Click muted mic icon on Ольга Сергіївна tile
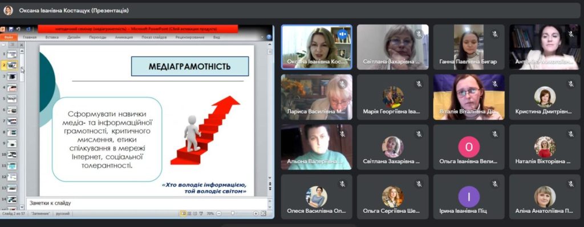Viewport: 584px width, 227px height. tap(419, 184)
